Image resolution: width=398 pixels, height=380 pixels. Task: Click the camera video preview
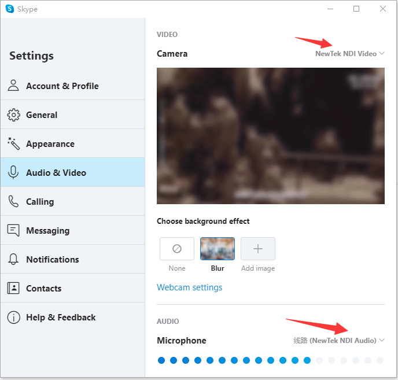[x=271, y=136]
